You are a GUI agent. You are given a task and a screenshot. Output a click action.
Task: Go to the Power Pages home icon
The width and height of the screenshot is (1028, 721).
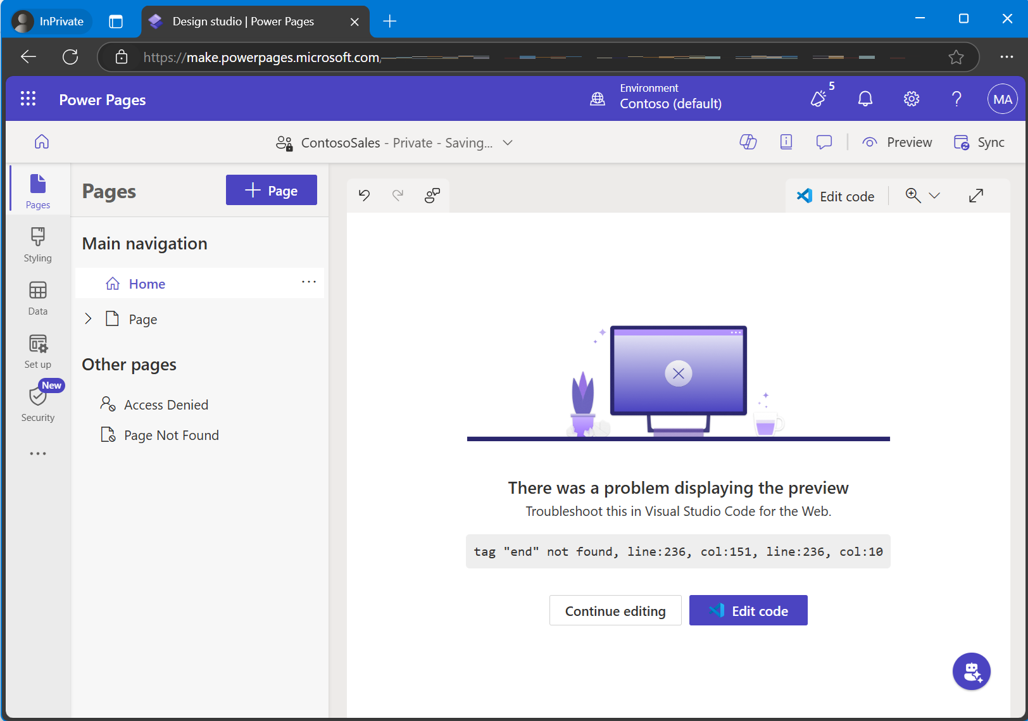coord(42,142)
